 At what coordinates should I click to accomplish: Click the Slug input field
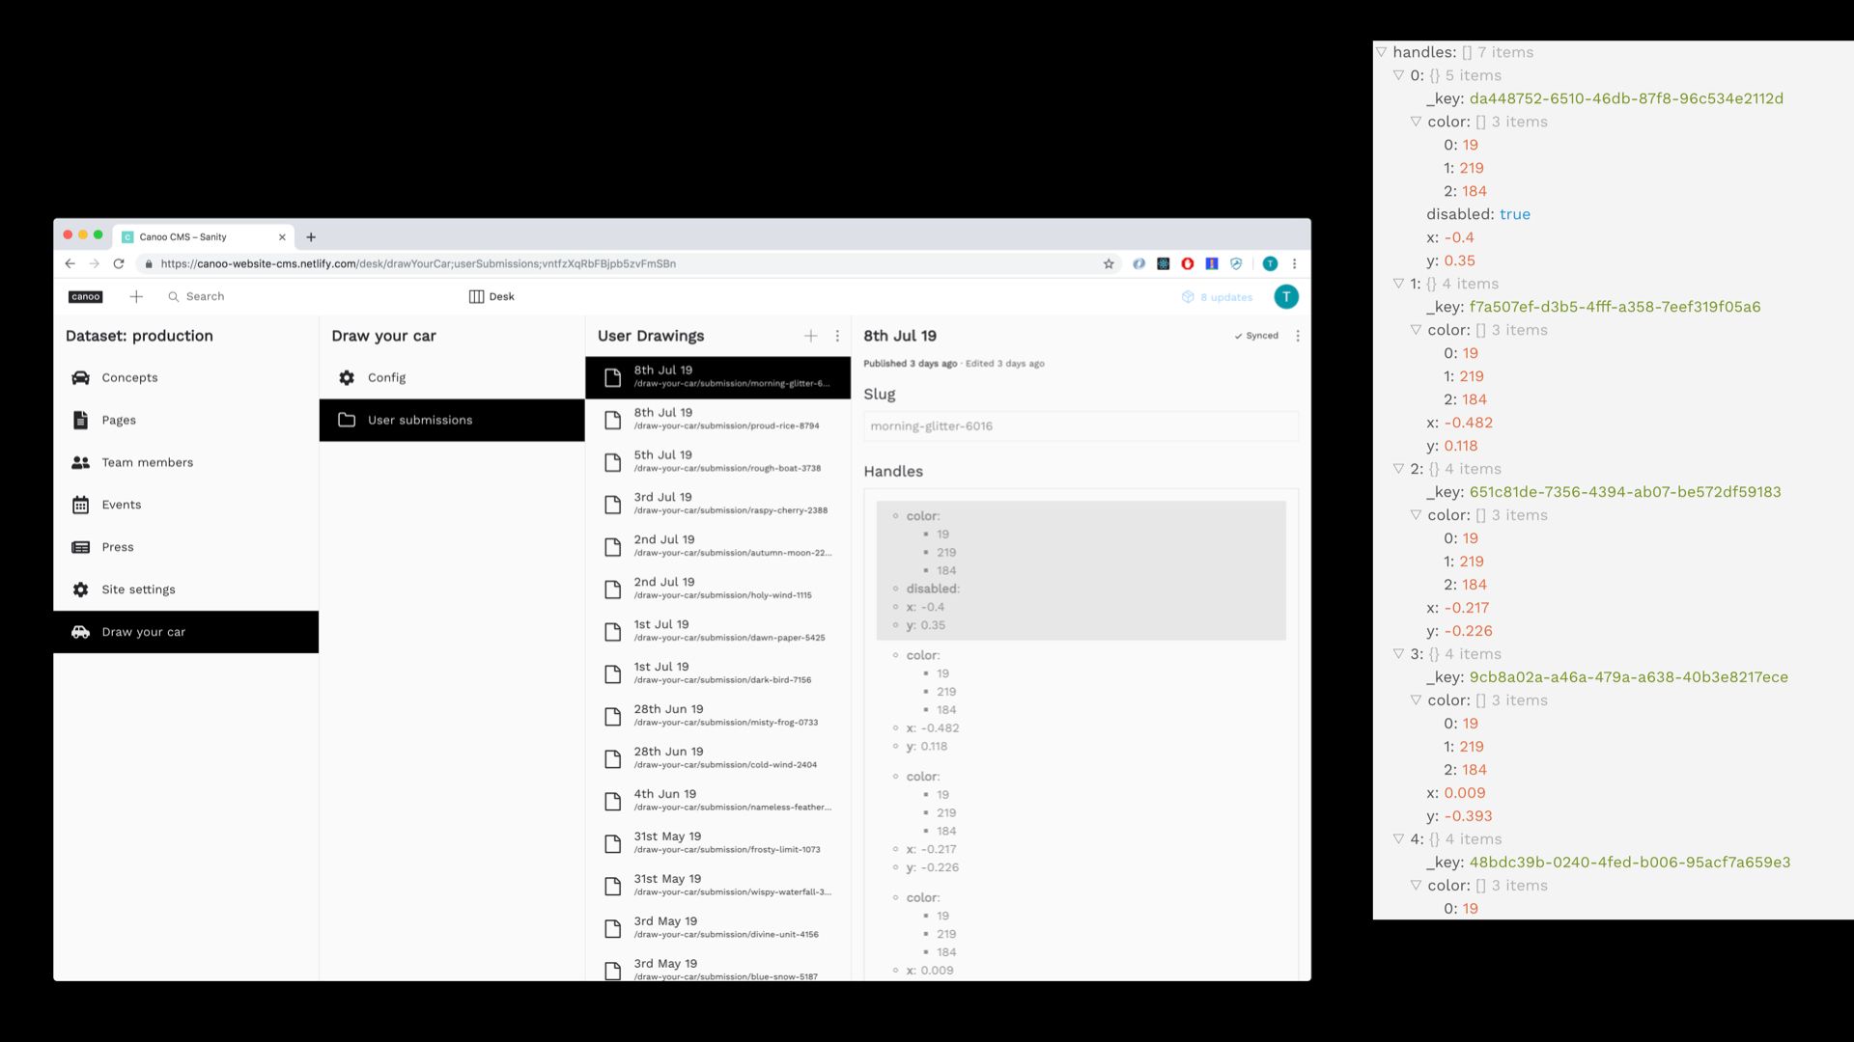[1080, 425]
